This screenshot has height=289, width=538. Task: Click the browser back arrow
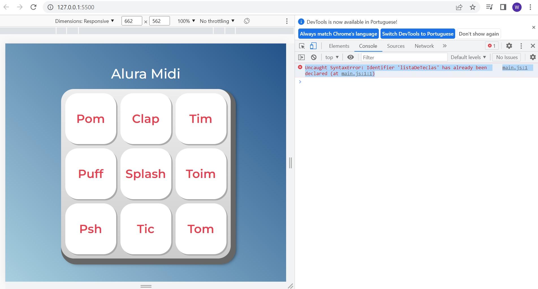click(6, 7)
